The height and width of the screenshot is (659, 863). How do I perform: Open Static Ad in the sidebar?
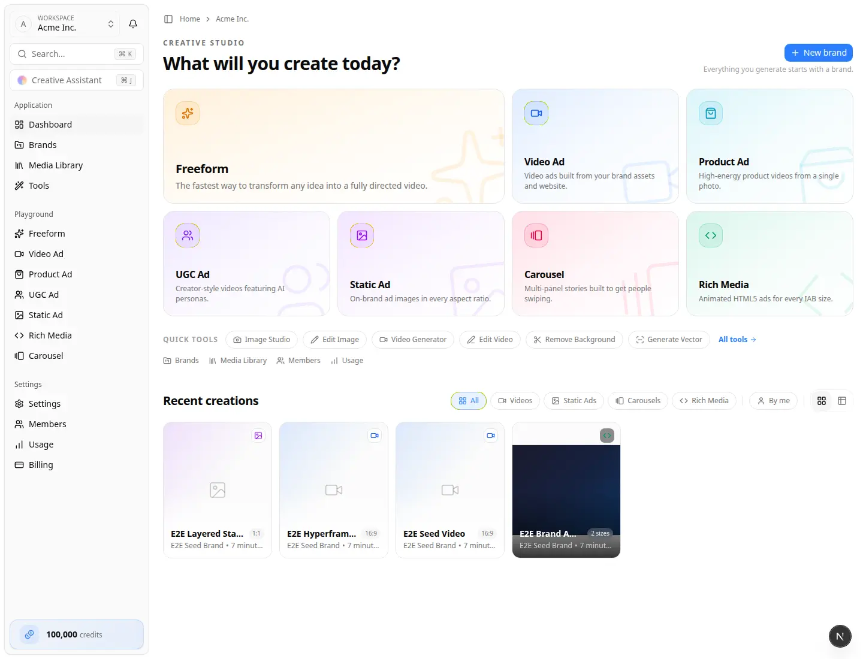77,315
